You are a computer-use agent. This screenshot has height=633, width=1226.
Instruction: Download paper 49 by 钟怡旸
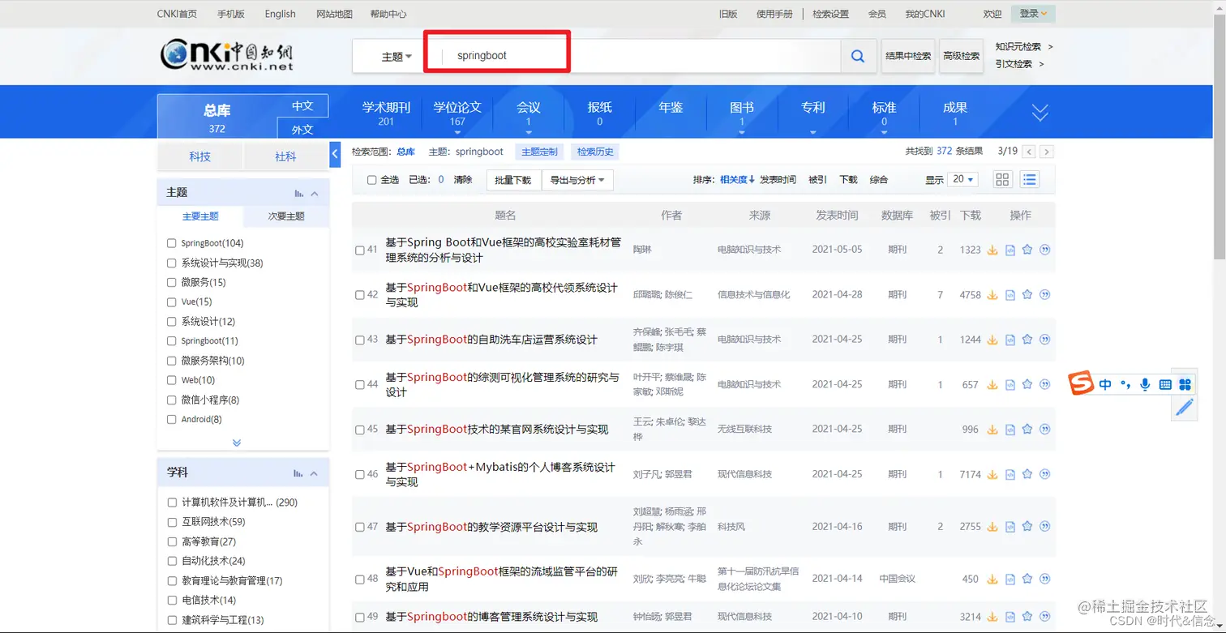tap(992, 617)
